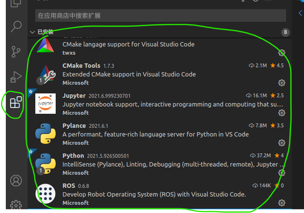Click Develop Robot Operating System description

tap(154, 195)
